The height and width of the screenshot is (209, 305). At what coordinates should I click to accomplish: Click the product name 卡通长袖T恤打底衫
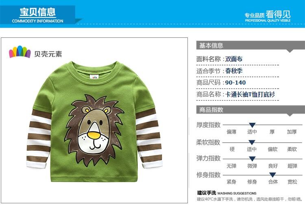pyautogui.click(x=250, y=94)
